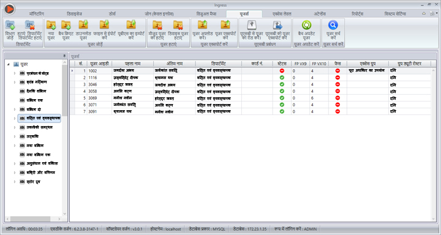Select user ID cell '3071'
This screenshot has width=441, height=235.
click(x=99, y=105)
